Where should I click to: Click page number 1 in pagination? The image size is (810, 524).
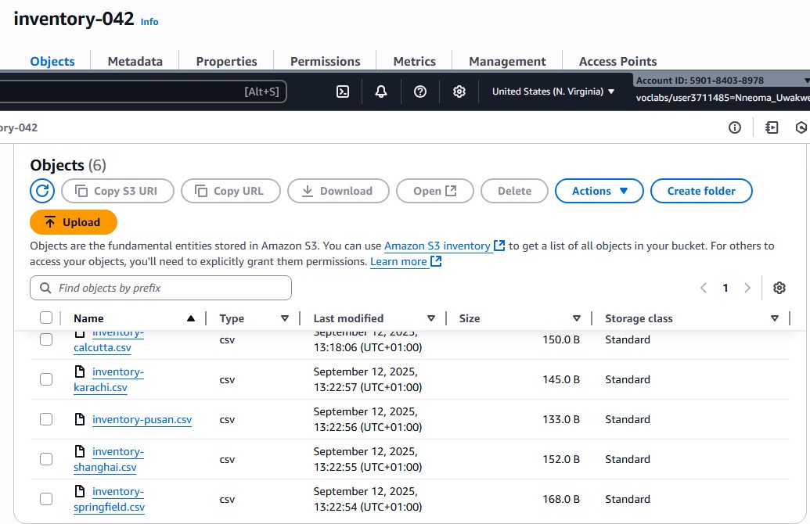(x=725, y=288)
